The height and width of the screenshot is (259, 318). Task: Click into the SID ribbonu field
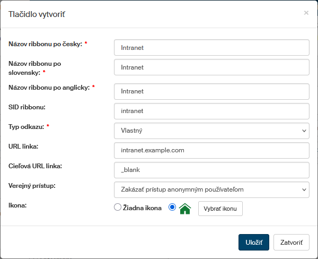(211, 111)
